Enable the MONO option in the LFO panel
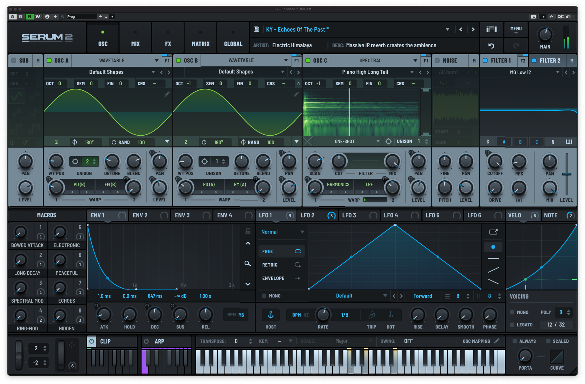The height and width of the screenshot is (384, 585). click(264, 296)
